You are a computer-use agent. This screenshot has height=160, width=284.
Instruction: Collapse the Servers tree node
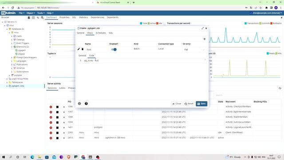[x=3, y=22]
